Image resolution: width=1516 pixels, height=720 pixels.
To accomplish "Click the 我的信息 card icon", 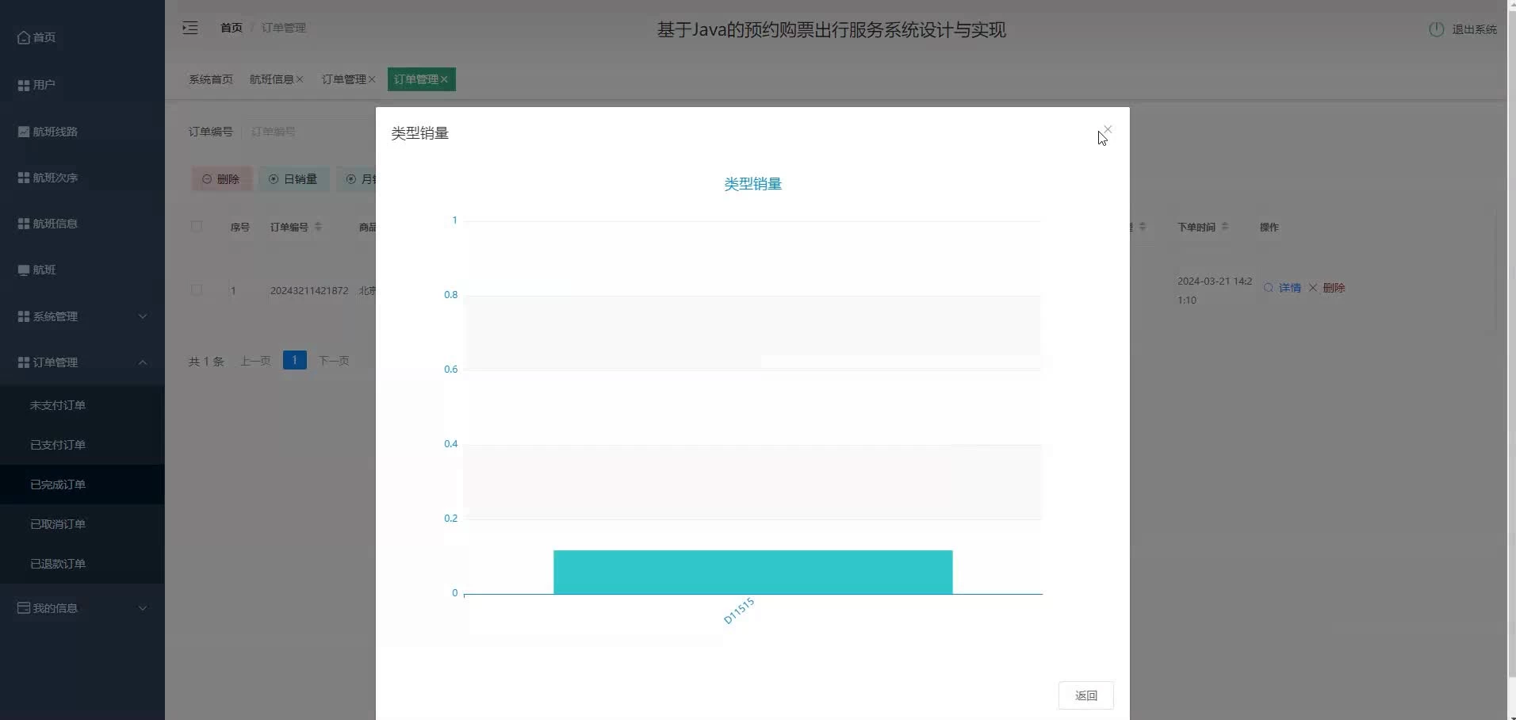I will pyautogui.click(x=24, y=608).
